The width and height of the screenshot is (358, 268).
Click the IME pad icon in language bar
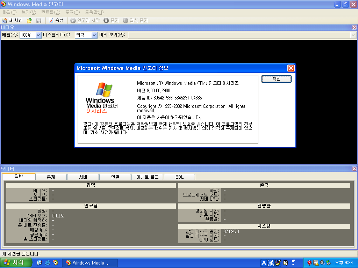[x=278, y=263]
